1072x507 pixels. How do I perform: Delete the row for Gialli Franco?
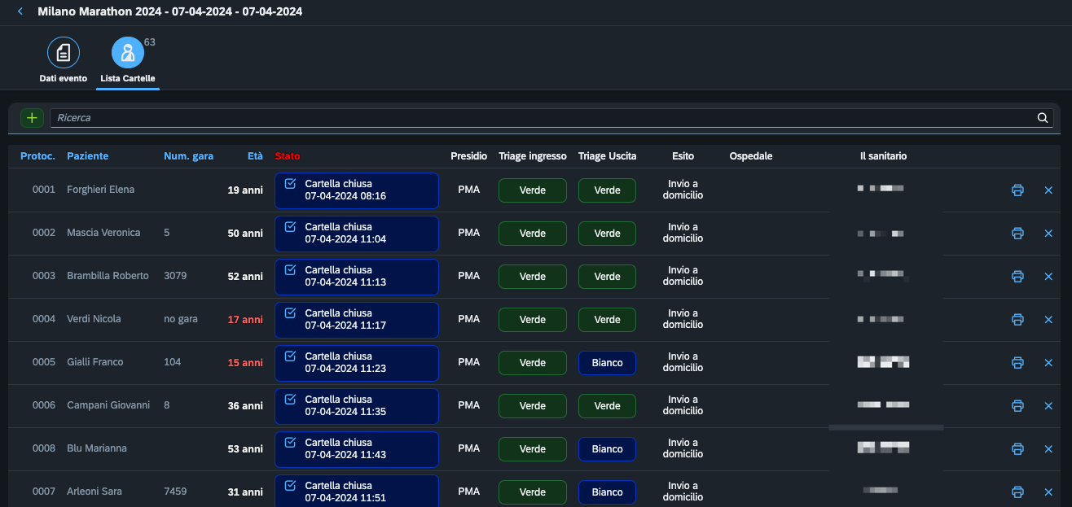click(1048, 363)
